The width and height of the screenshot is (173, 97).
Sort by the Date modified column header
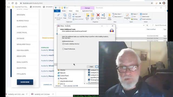pos(151,29)
